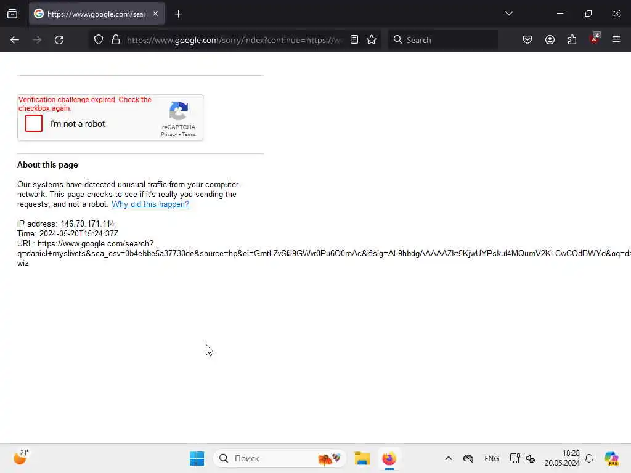
Task: Click the reCAPTCHA logo
Action: 179,111
